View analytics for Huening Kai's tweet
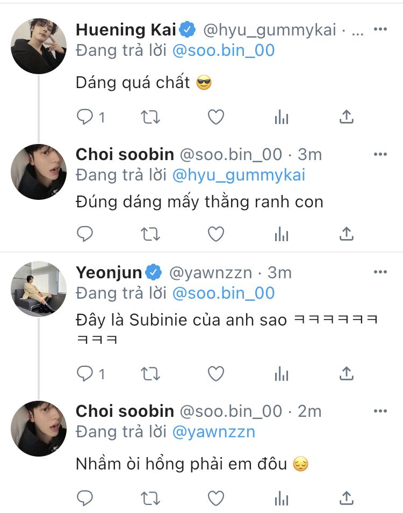 [281, 117]
